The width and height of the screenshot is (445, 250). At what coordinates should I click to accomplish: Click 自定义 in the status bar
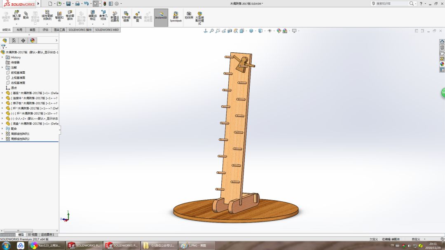pos(417,238)
